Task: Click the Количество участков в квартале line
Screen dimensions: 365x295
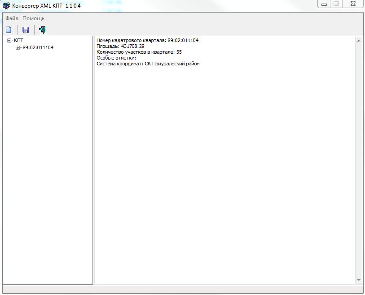Action: coord(139,52)
